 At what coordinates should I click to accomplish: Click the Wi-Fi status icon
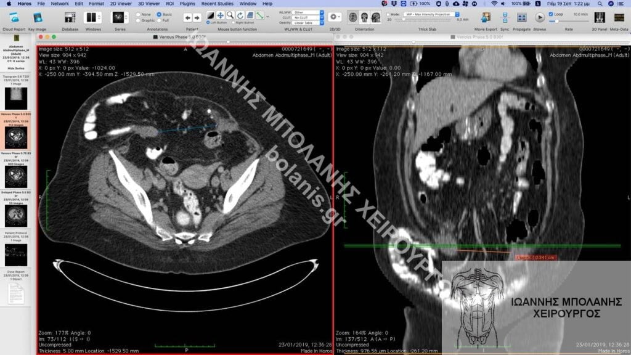[494, 4]
